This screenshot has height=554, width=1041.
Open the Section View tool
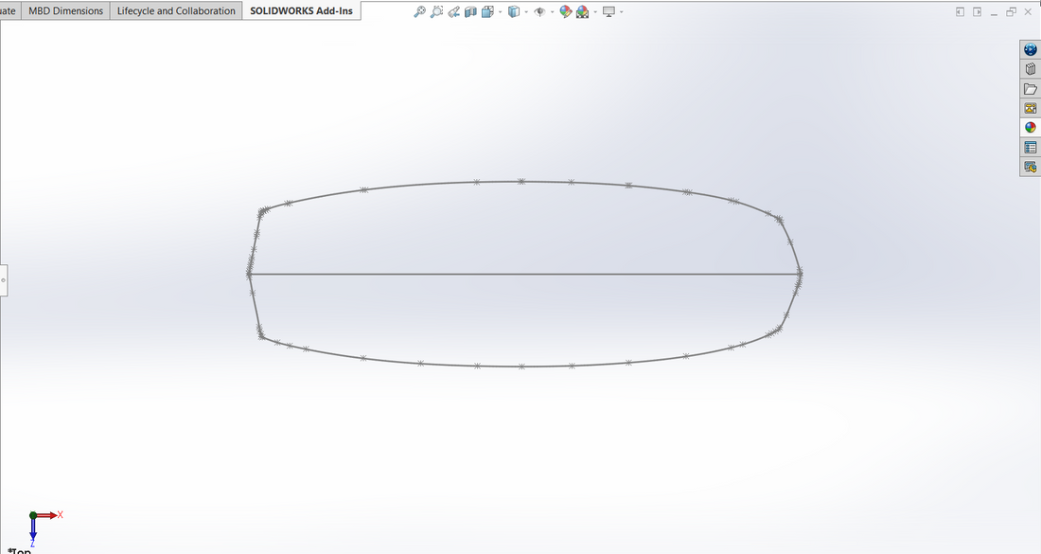pyautogui.click(x=470, y=11)
